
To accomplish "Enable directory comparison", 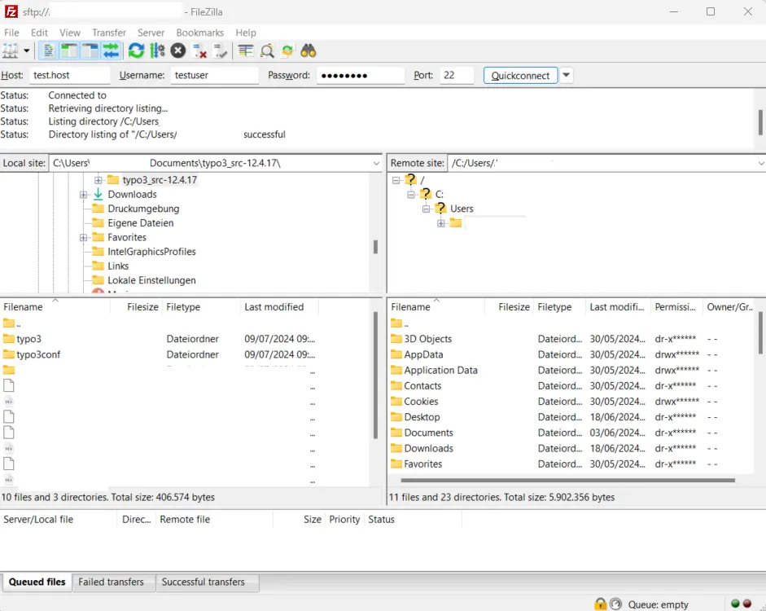I will click(x=265, y=51).
